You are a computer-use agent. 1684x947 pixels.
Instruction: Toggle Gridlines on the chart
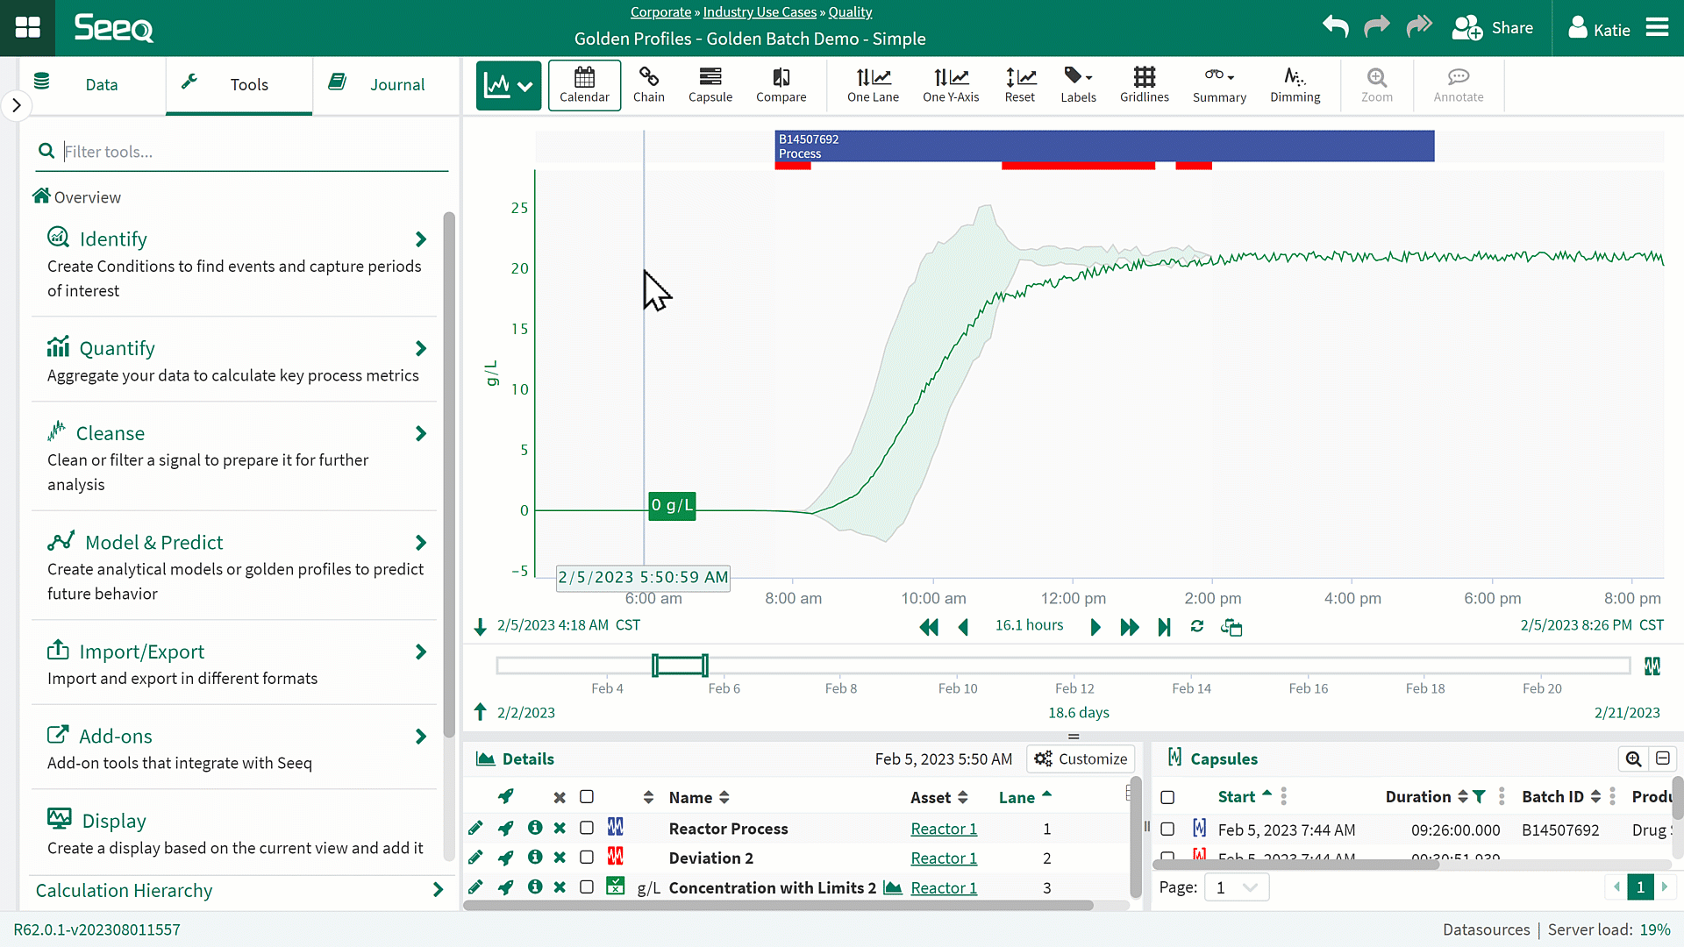pyautogui.click(x=1145, y=85)
